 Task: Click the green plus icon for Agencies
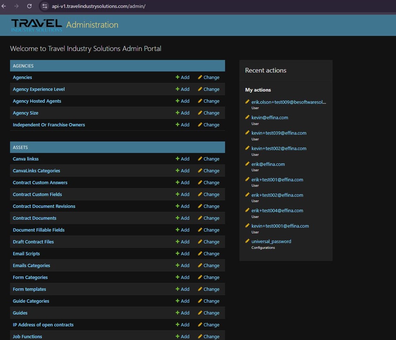177,77
